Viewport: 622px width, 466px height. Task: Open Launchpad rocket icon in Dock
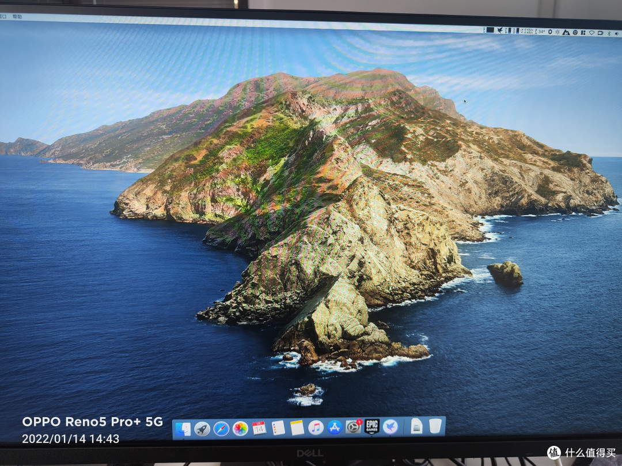coord(202,429)
